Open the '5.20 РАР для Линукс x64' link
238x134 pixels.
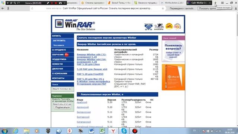point(92,69)
